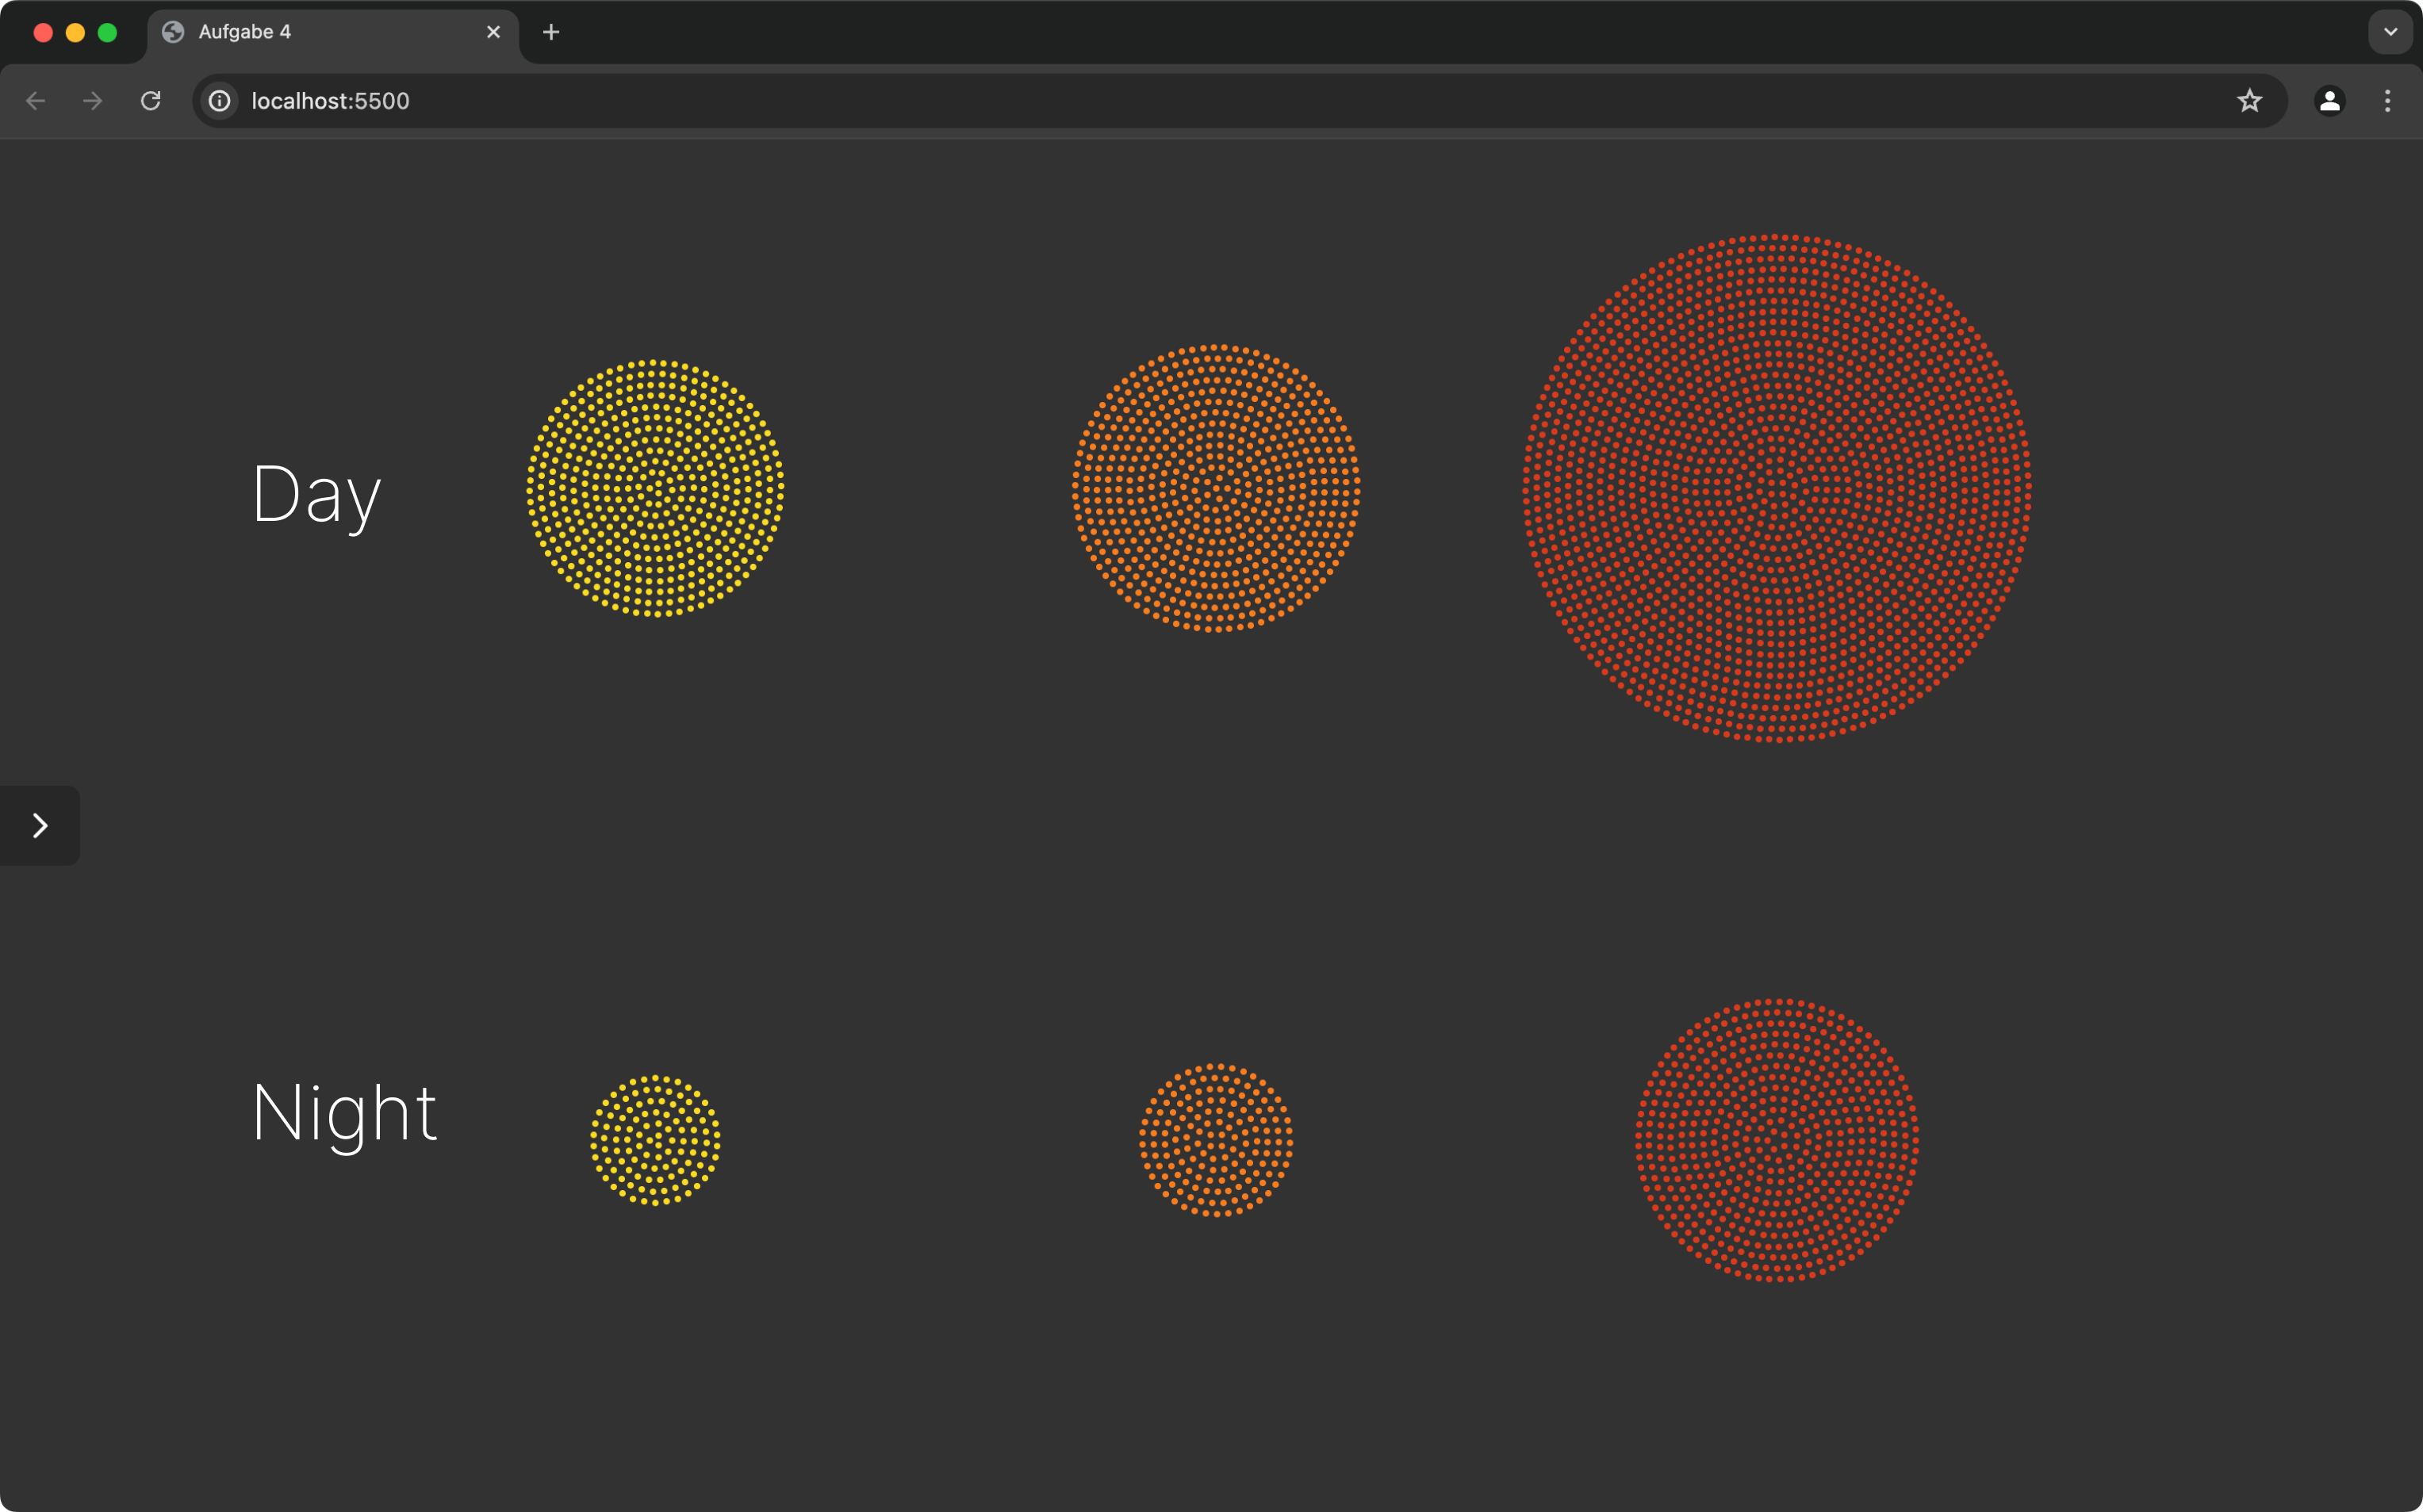Click the small yellow Night circle

[655, 1140]
